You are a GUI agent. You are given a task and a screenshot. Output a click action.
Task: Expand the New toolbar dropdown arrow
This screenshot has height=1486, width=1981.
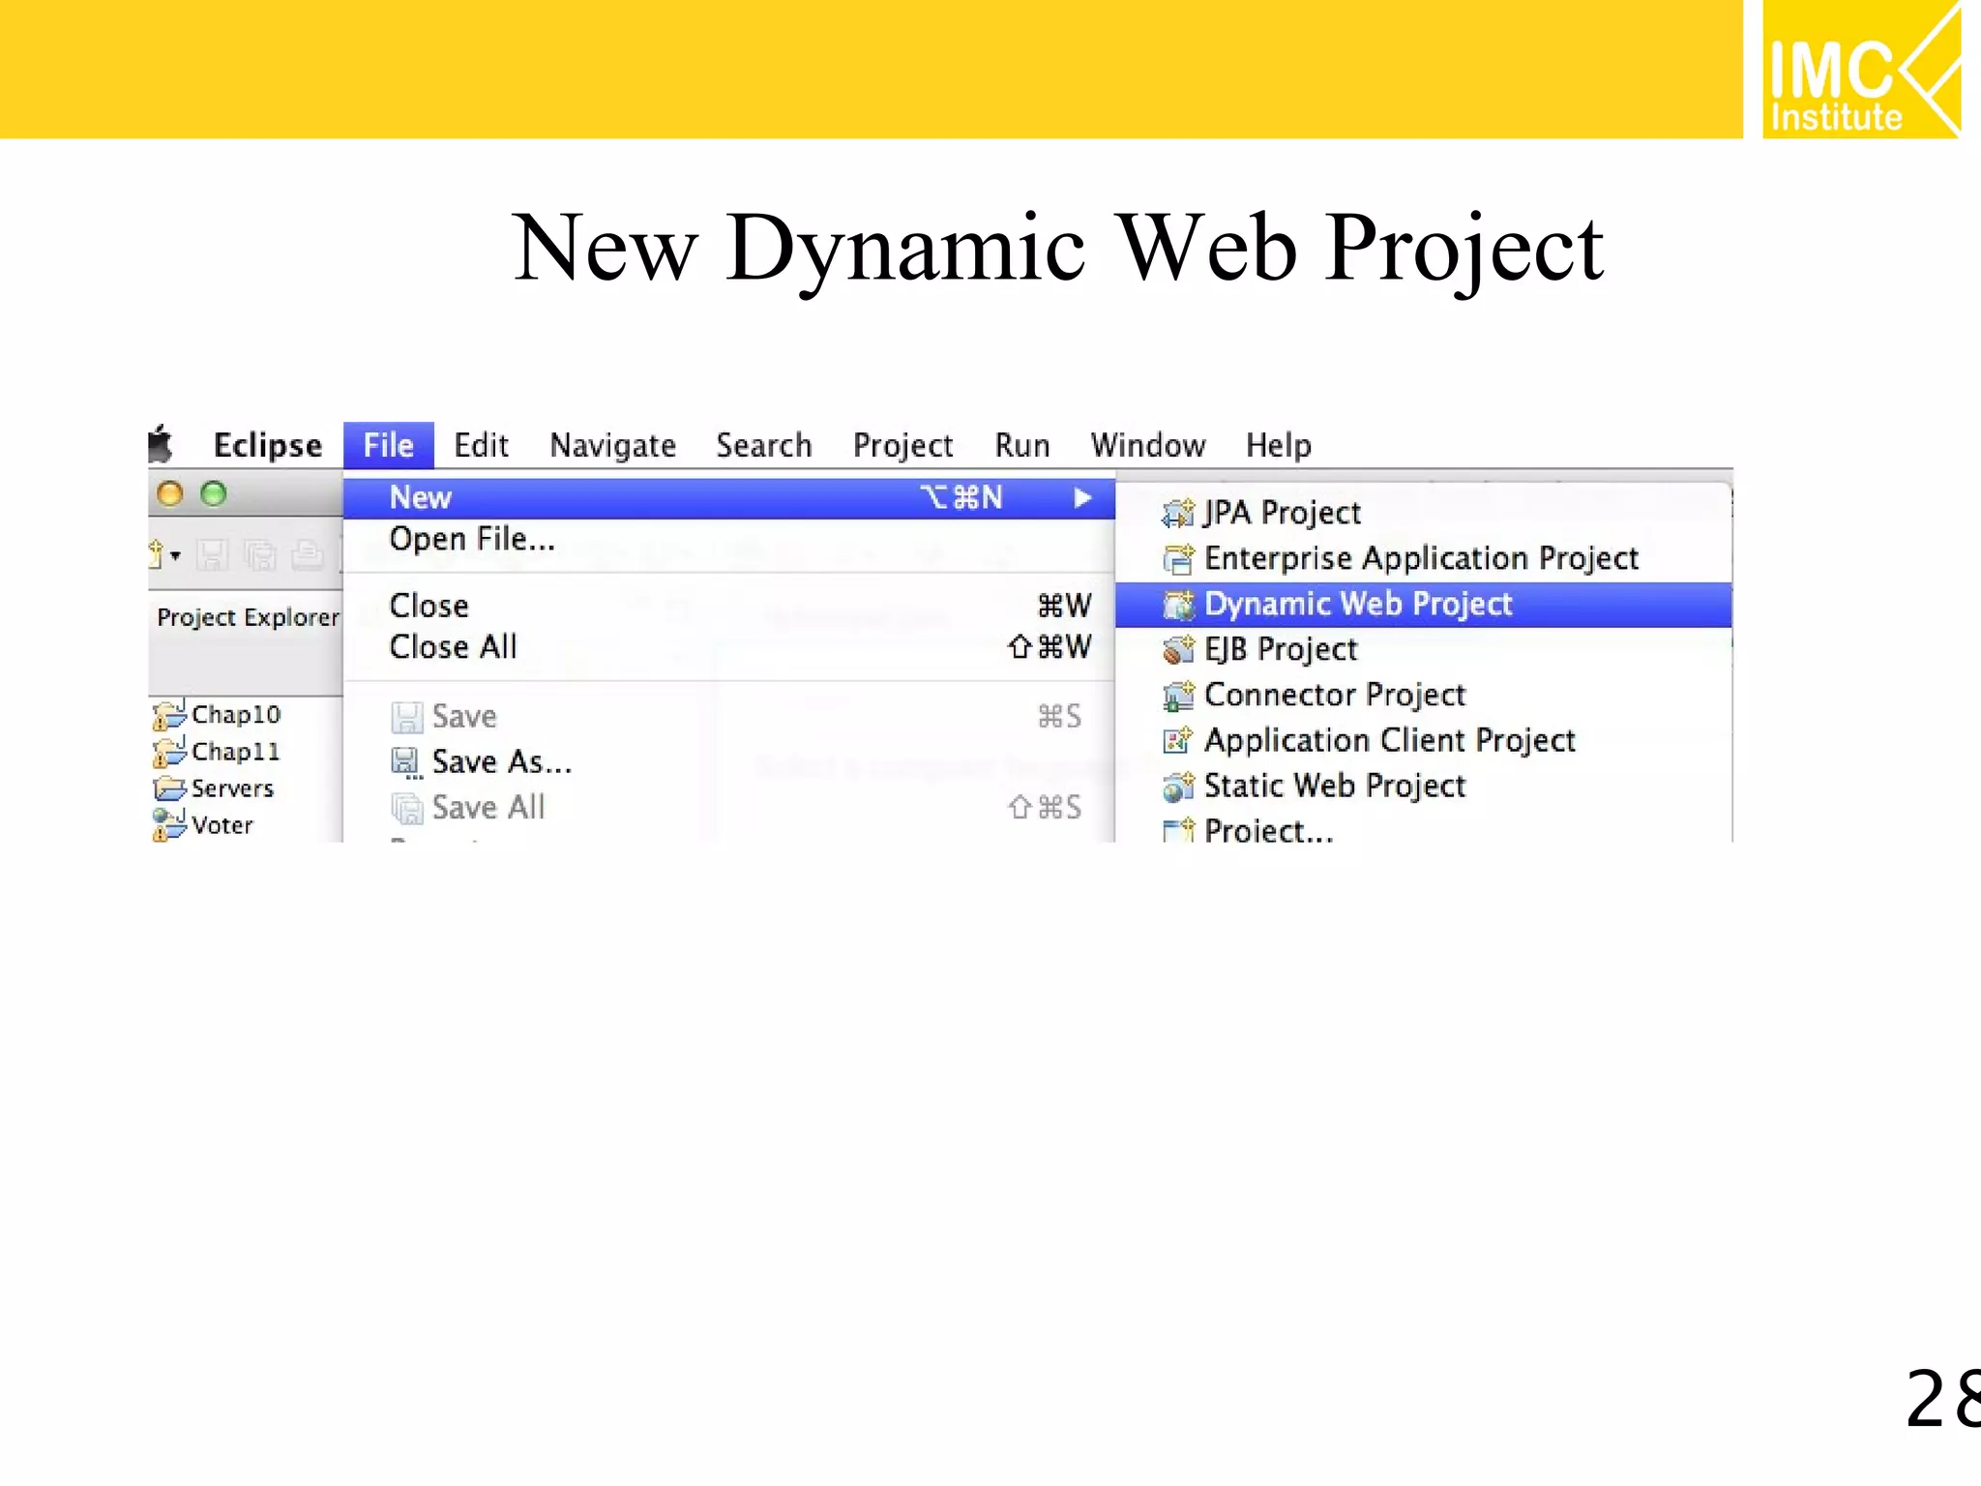point(175,555)
